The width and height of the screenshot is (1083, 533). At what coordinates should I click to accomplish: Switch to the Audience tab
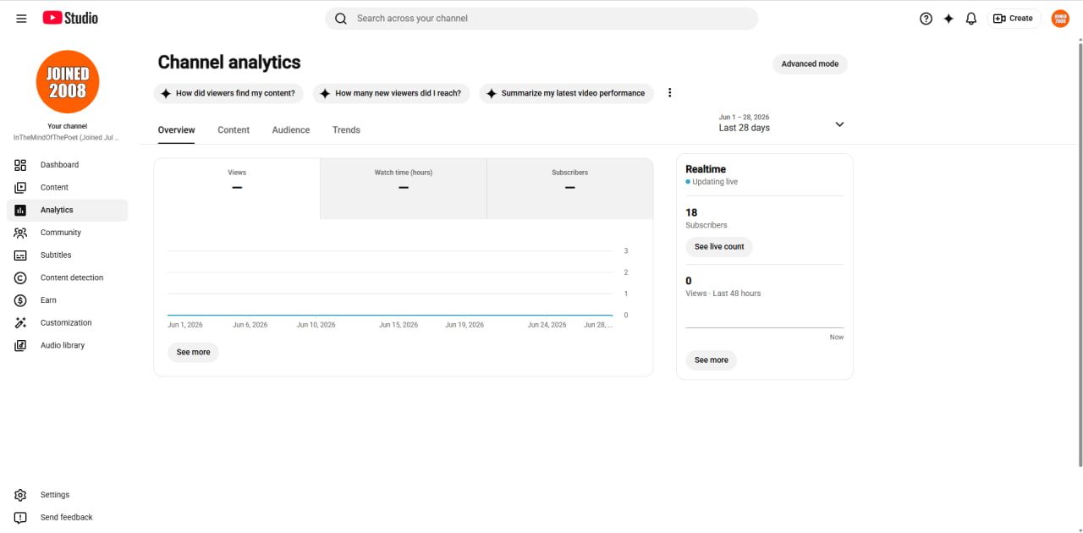click(291, 130)
